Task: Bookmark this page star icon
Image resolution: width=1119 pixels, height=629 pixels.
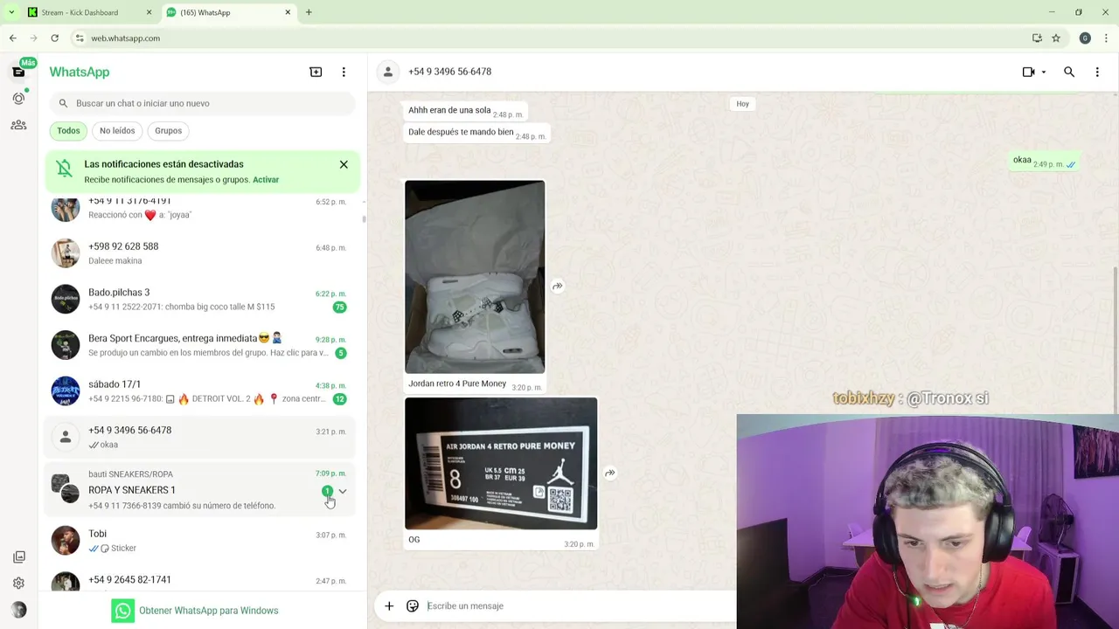Action: point(1056,38)
